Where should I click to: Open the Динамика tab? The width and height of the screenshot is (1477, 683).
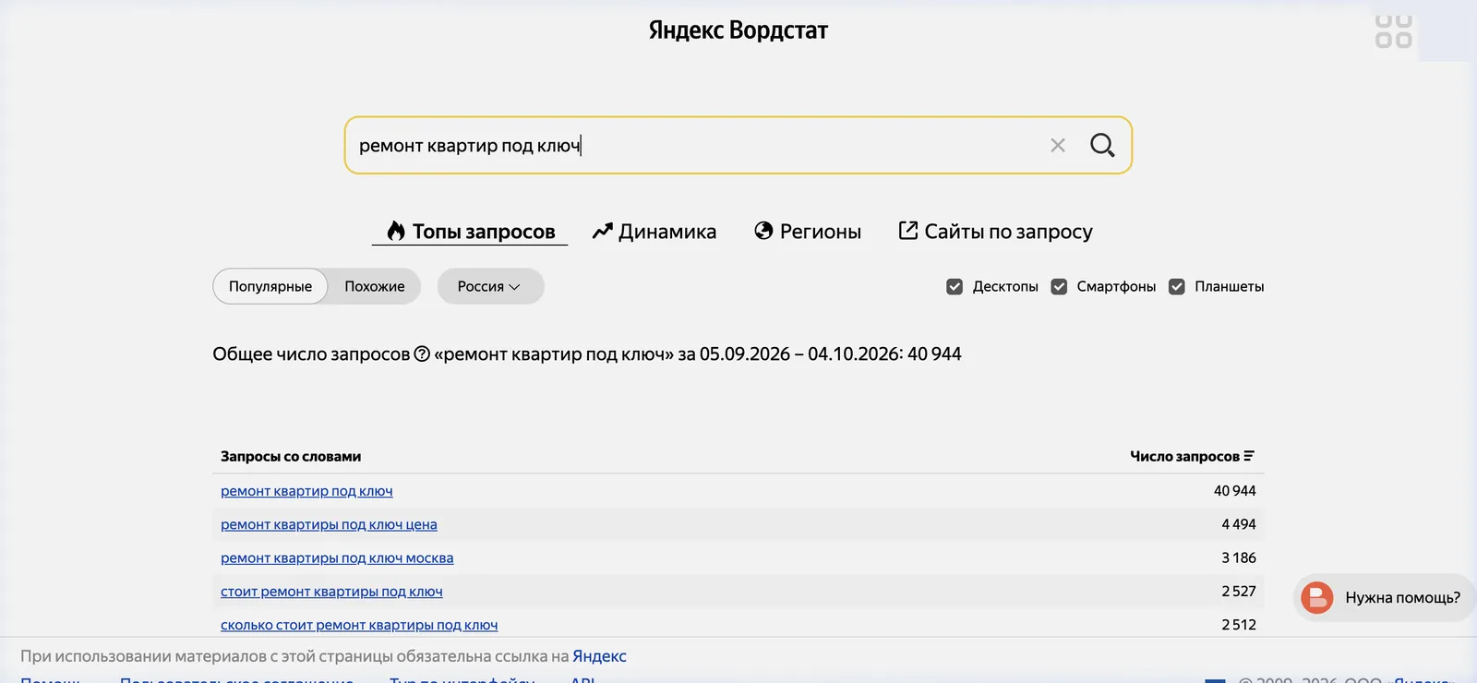click(x=654, y=232)
